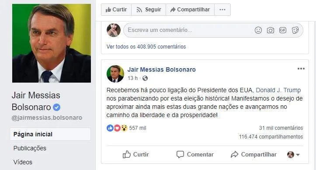
Task: Share the page with the top Compartilhar button
Action: coord(190,10)
